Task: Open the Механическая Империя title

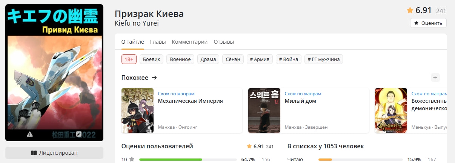Action: (x=191, y=101)
